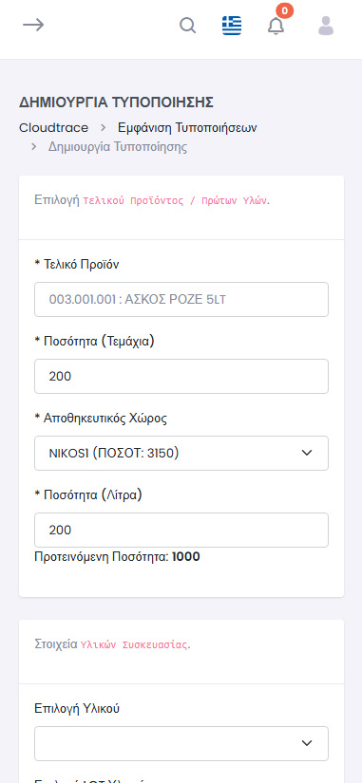The image size is (362, 783).
Task: Click the orange notification count badge
Action: (284, 10)
